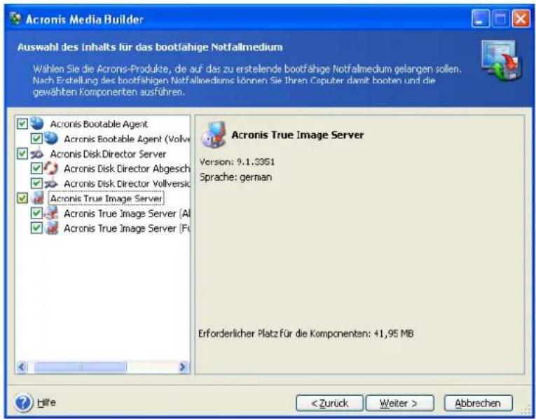Select the Acronis Bootable Agent (Vollve… row
The image size is (536, 419).
point(127,139)
